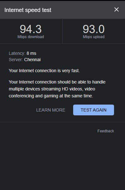Click the 93.0 upload speed value

tap(94, 29)
